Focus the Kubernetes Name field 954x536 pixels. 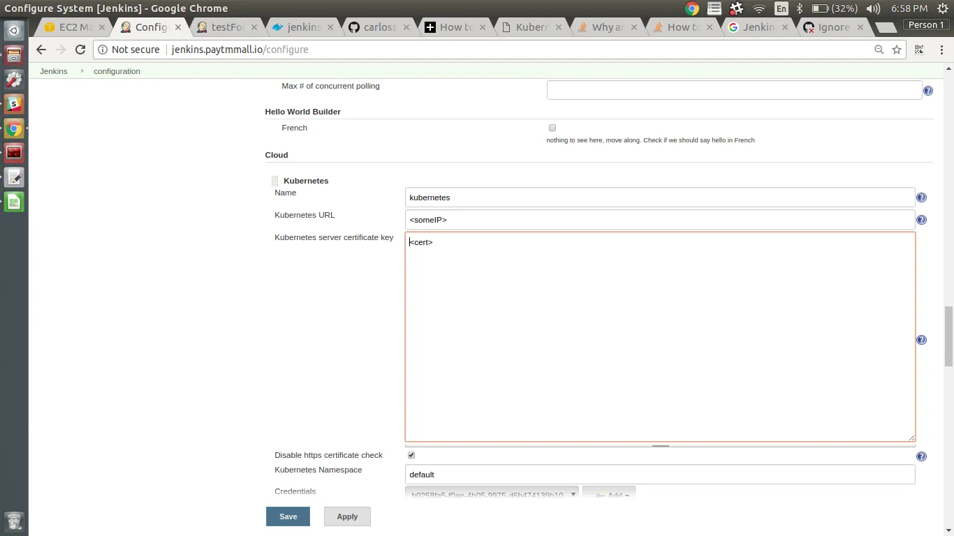(x=660, y=198)
